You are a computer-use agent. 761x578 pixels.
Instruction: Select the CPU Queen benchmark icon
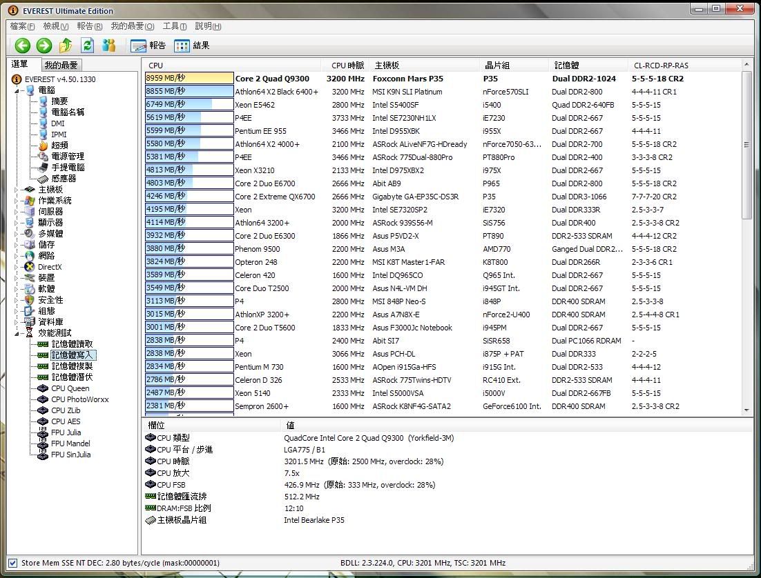44,388
